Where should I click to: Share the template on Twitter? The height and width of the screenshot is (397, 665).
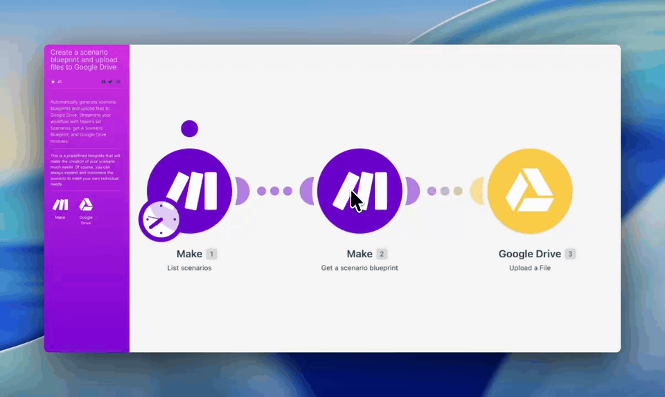click(110, 82)
